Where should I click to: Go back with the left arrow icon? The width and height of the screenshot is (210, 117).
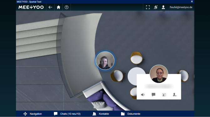[50, 7]
